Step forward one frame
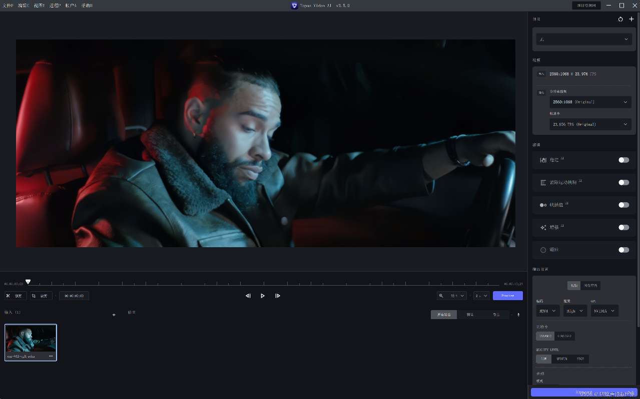The height and width of the screenshot is (399, 640). tap(278, 296)
